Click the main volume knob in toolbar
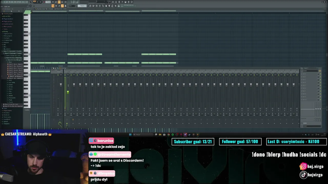The image size is (328, 184). [x=30, y=2]
